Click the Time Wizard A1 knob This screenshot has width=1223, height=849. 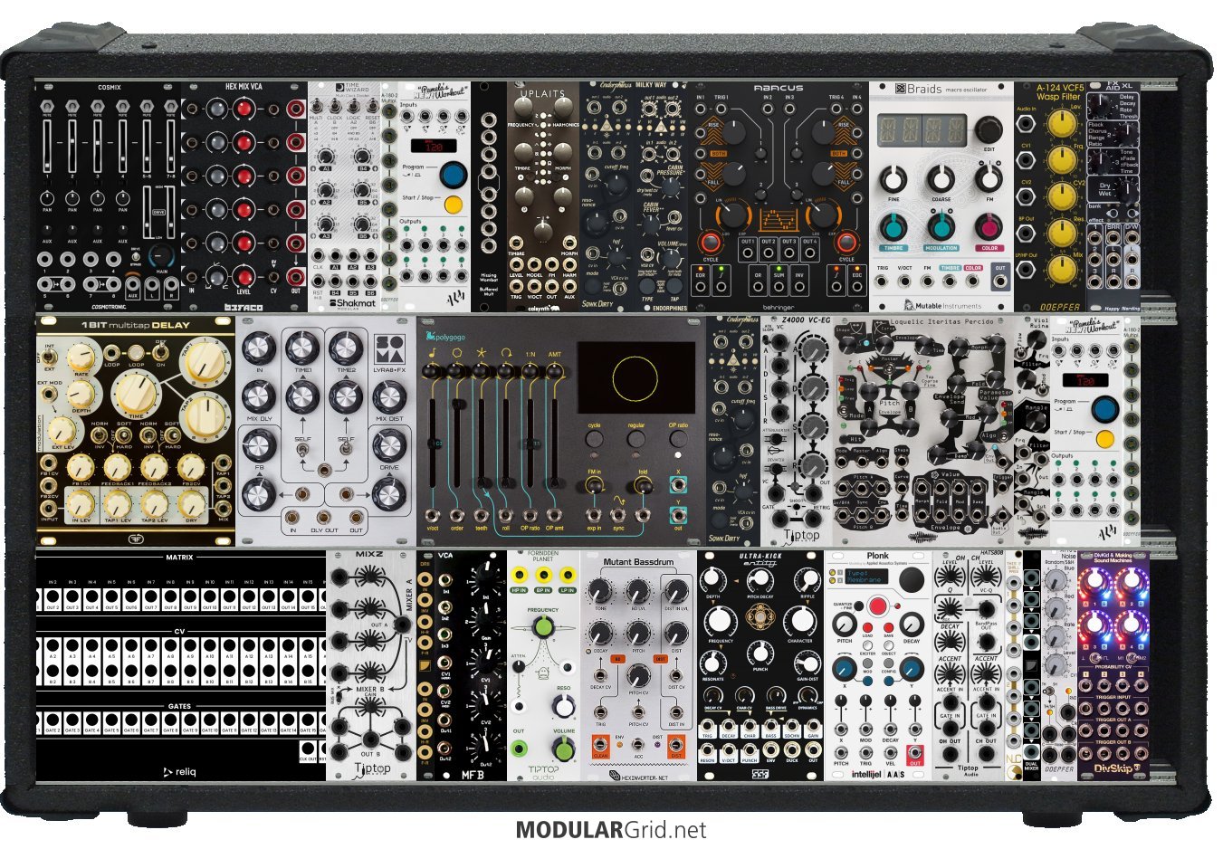click(x=326, y=157)
